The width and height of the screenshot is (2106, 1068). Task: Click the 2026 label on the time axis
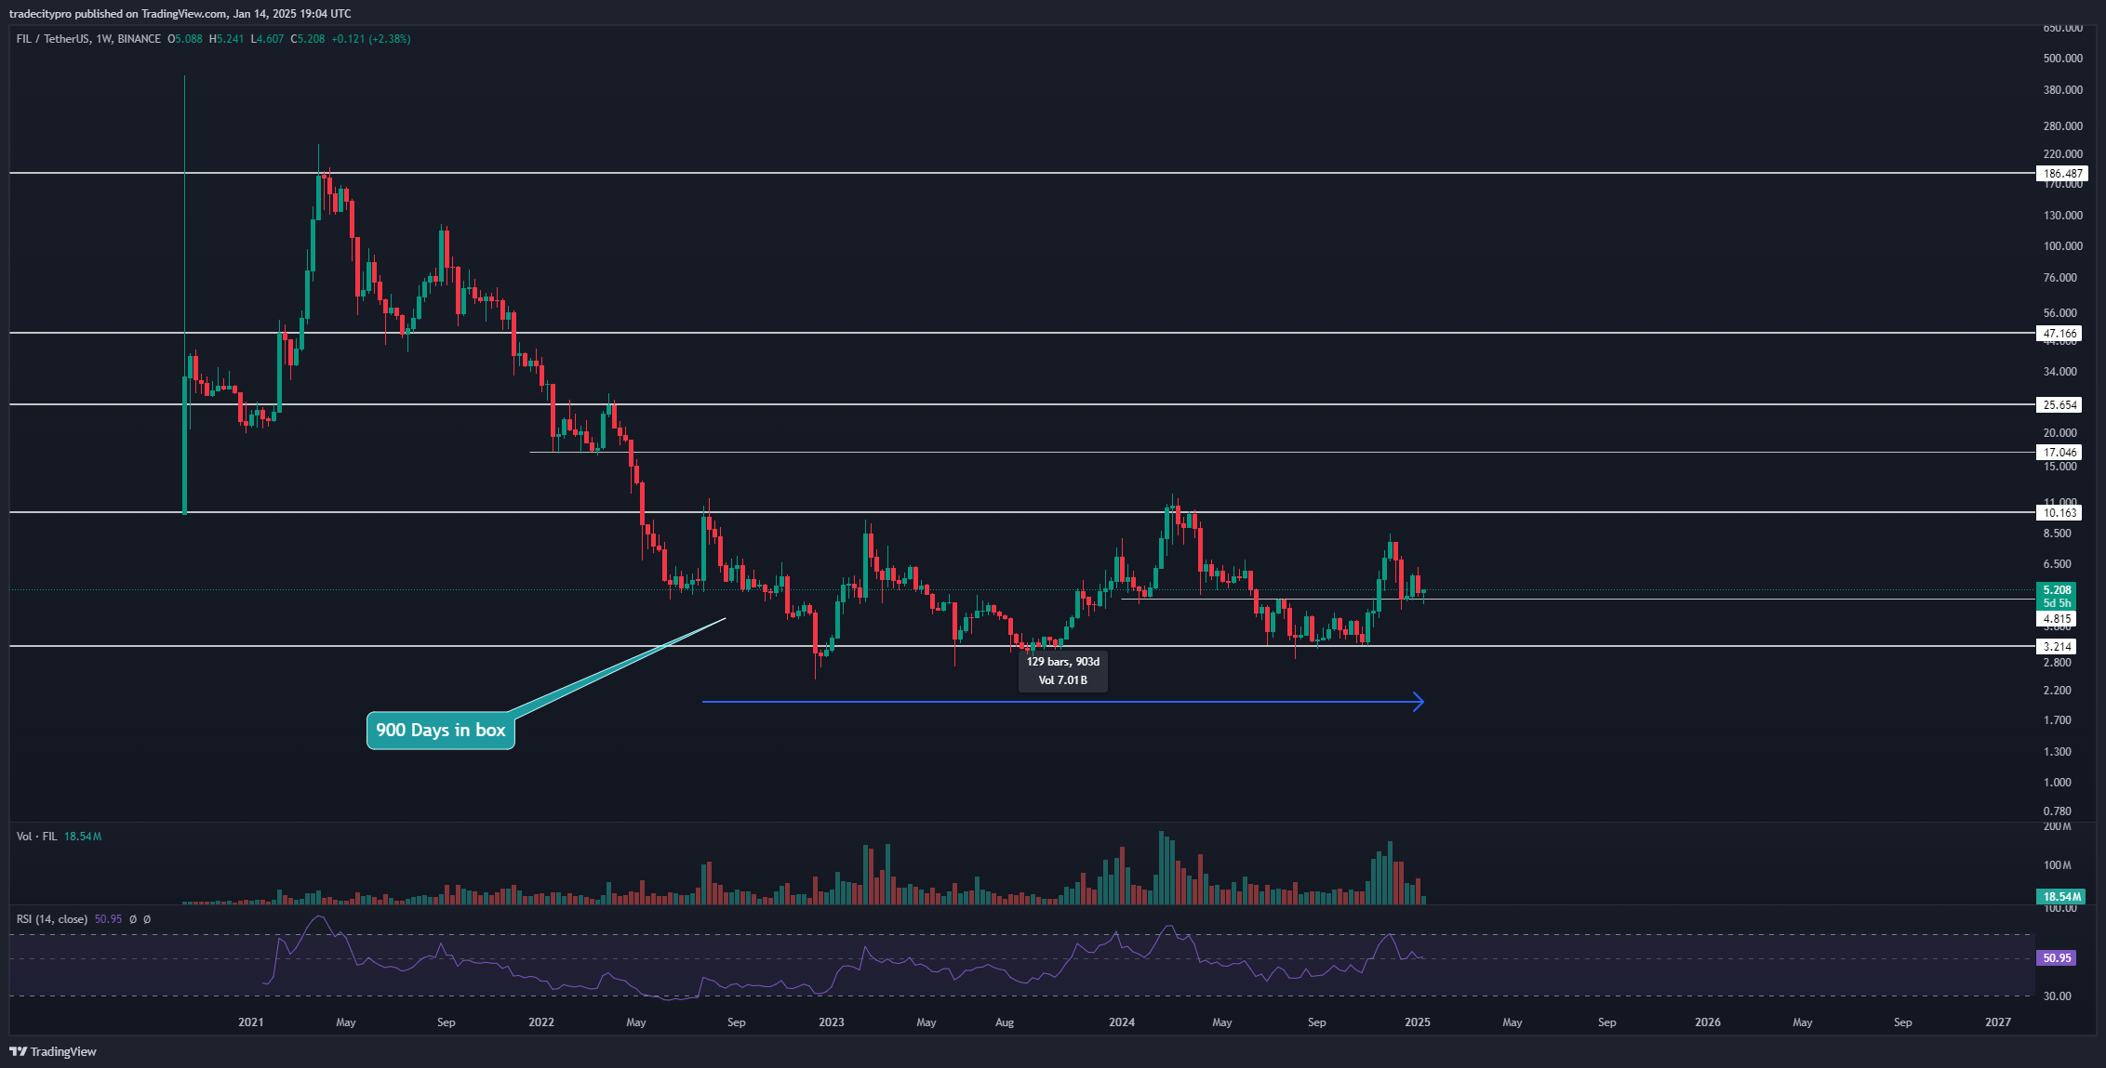click(1708, 1022)
